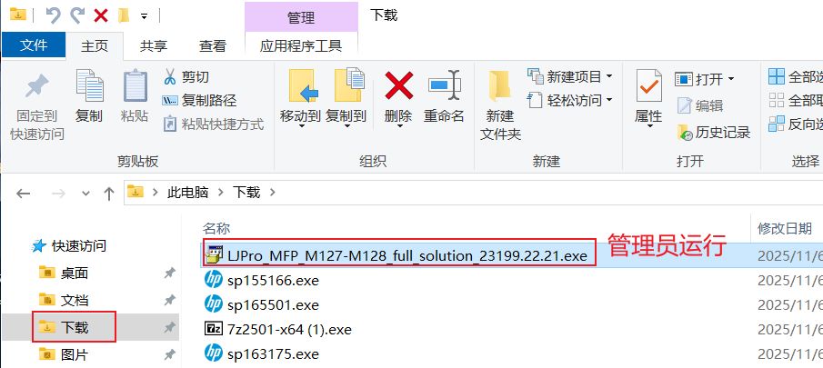Open the File (文件) menu
The width and height of the screenshot is (823, 368).
(35, 45)
